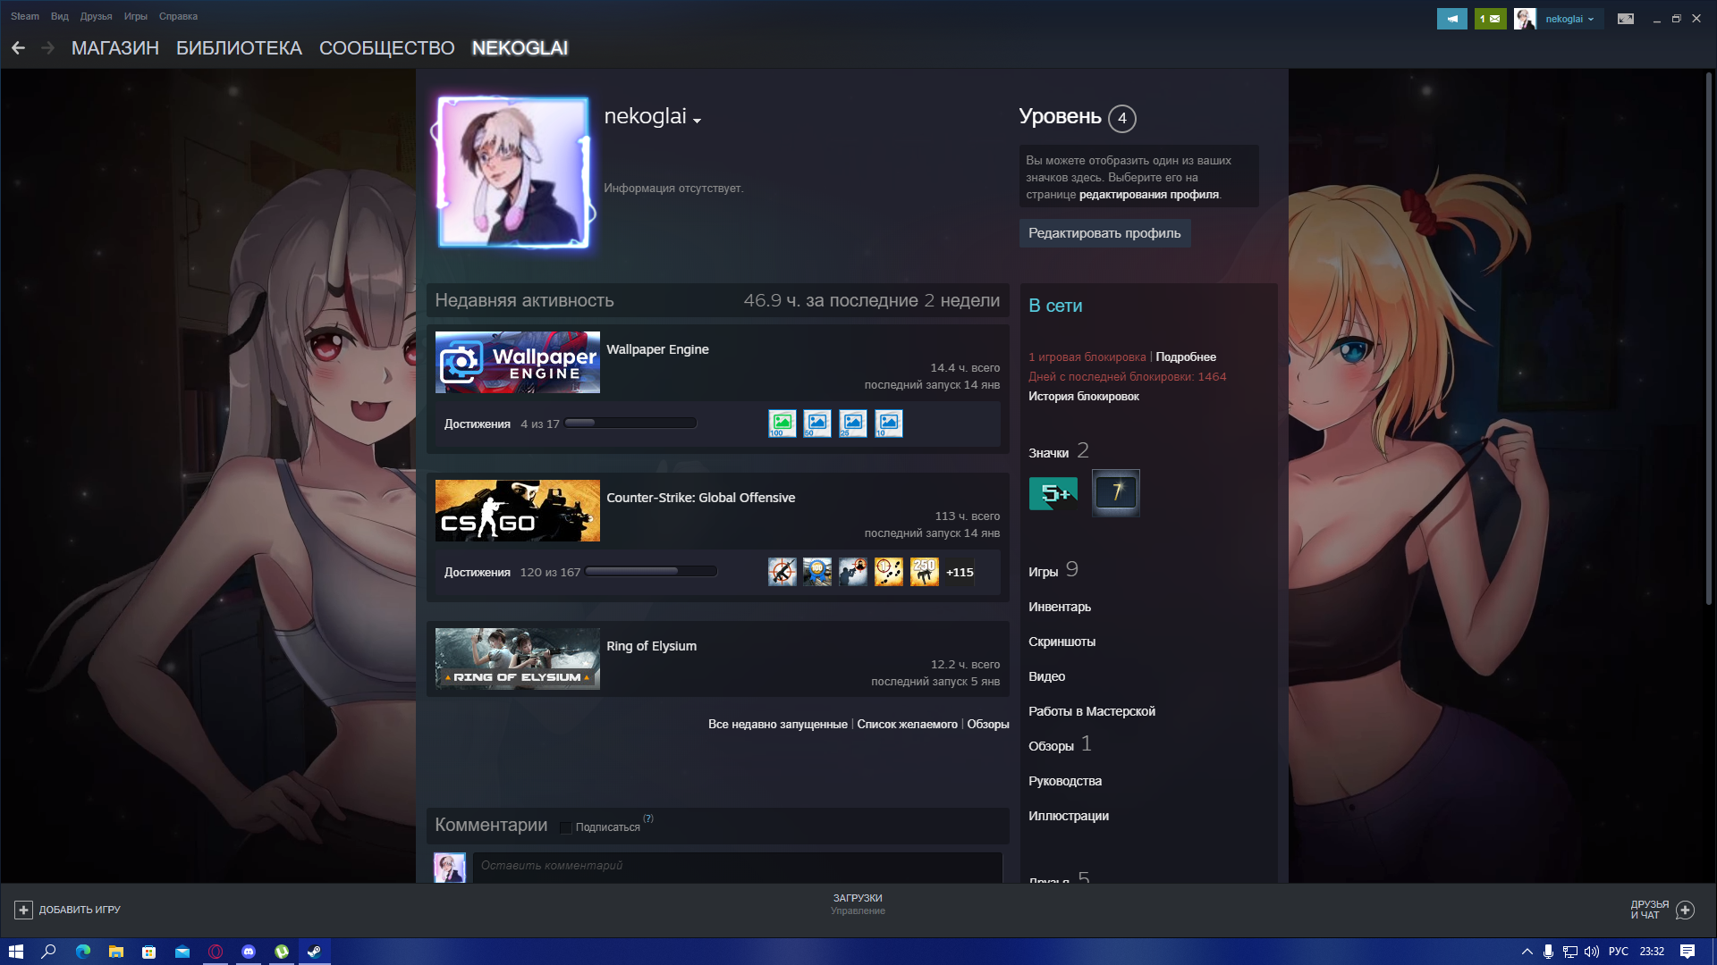Open the inbox envelope notification button
Screen dimensions: 1717x965
[1490, 19]
